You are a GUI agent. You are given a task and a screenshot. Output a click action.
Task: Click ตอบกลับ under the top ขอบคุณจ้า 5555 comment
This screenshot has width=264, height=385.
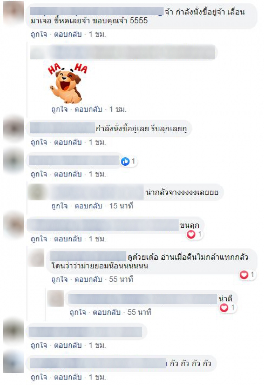pyautogui.click(x=68, y=34)
